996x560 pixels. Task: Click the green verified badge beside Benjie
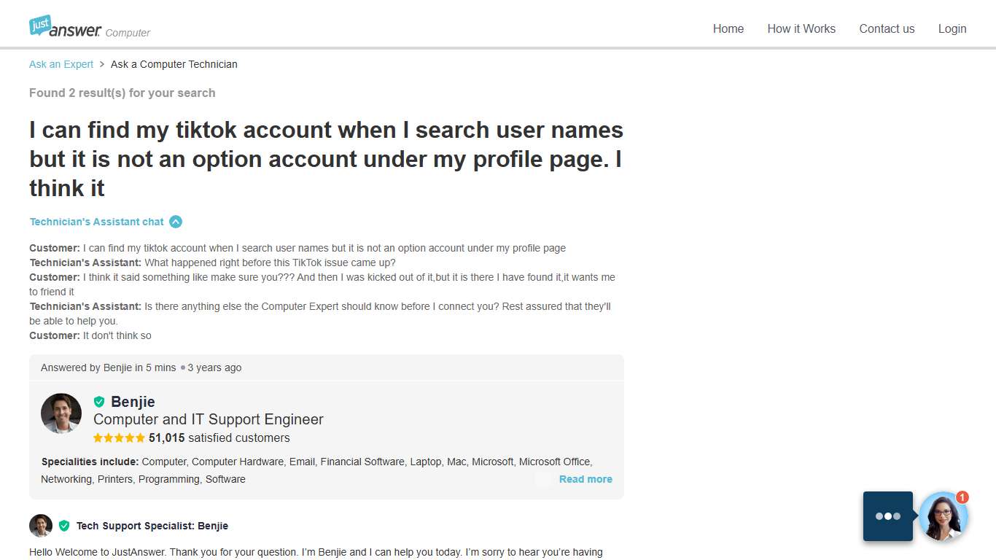pyautogui.click(x=99, y=401)
